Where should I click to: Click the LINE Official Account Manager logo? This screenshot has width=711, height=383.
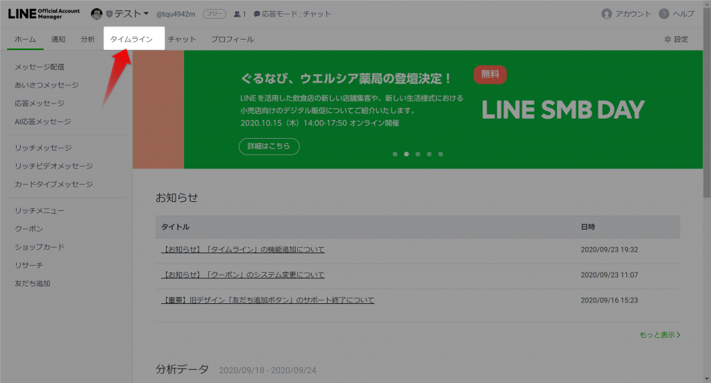[44, 14]
